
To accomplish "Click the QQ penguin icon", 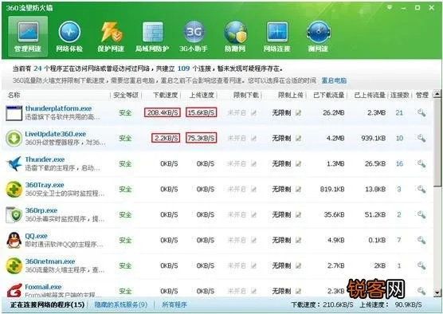I will pyautogui.click(x=14, y=240).
